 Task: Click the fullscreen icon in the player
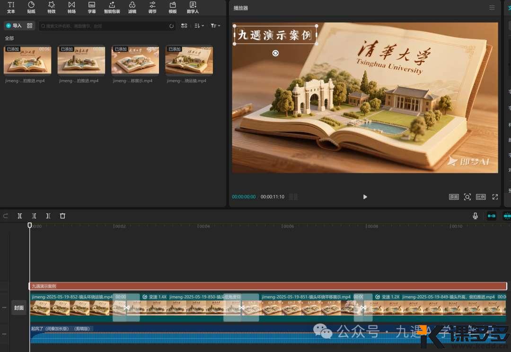(x=495, y=197)
